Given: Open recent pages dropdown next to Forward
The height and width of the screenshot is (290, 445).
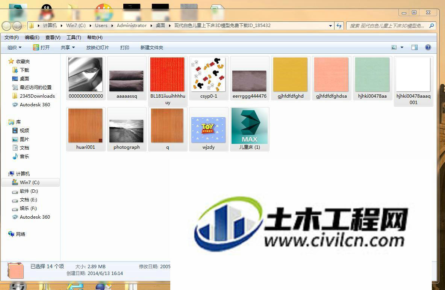Looking at the screenshot, I should (x=24, y=26).
